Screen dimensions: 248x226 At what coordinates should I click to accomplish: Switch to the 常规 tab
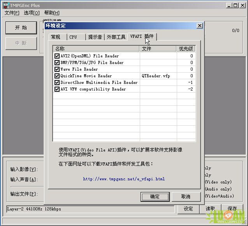(58, 37)
